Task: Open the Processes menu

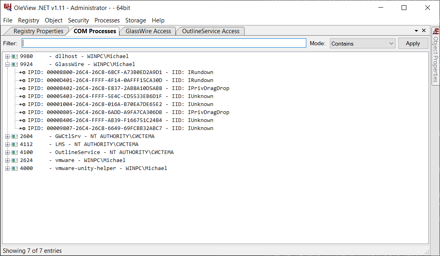Action: tap(107, 20)
